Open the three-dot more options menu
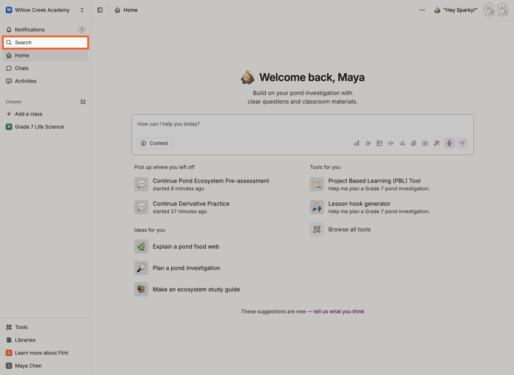Viewport: 514px width, 375px height. tap(422, 10)
